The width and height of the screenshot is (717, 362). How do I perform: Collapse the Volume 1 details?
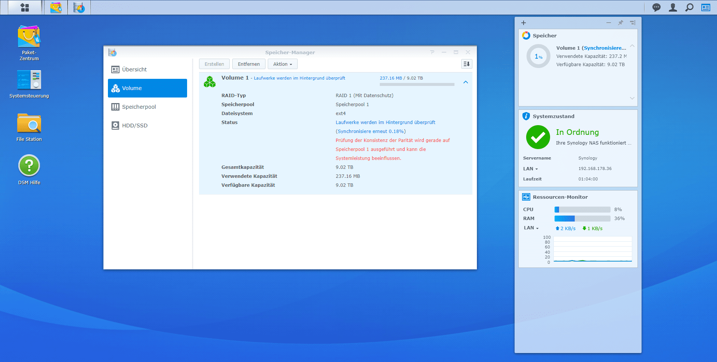(466, 82)
